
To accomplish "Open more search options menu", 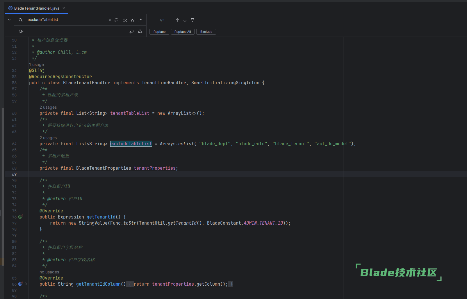I will click(200, 20).
